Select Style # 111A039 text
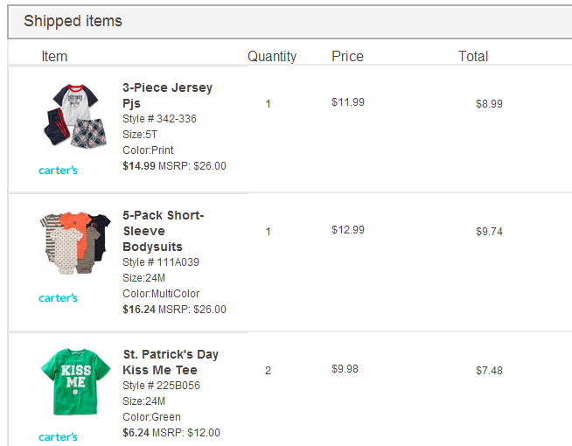Screen dimensions: 572x446 [x=161, y=262]
